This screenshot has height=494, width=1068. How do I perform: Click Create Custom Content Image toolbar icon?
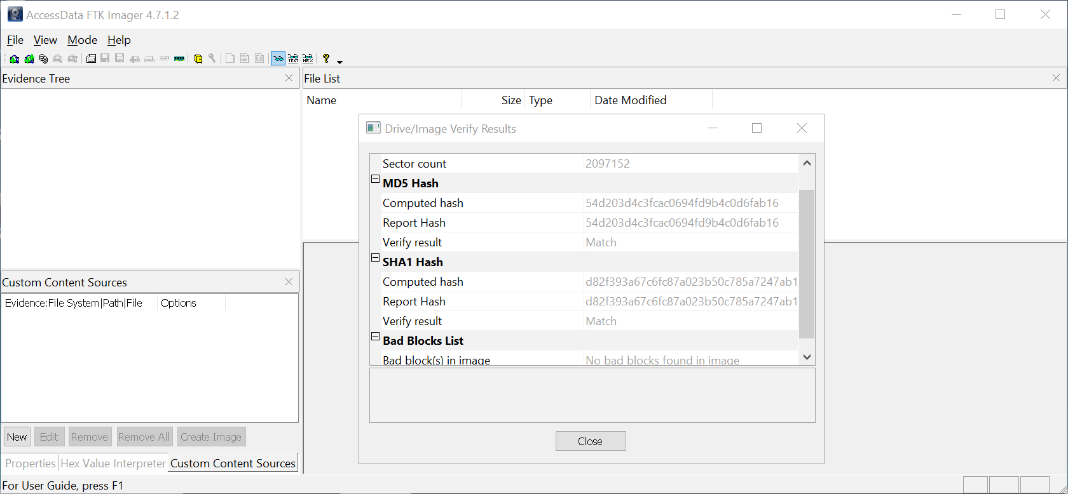click(149, 59)
